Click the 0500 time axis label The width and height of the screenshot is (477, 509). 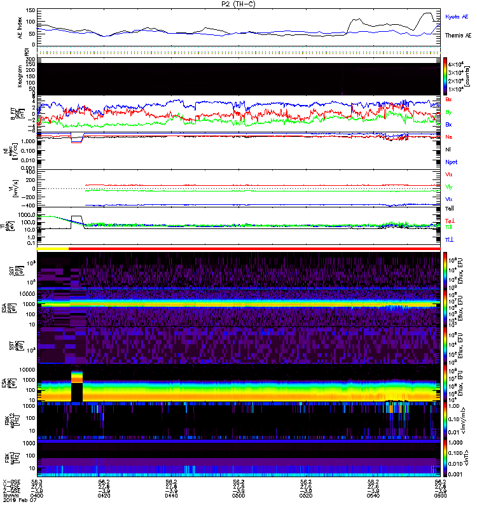pos(238,496)
